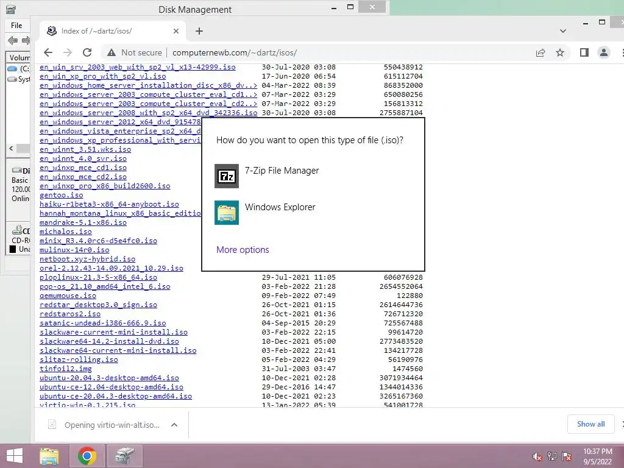Open qemumouse.iso link

click(x=68, y=296)
